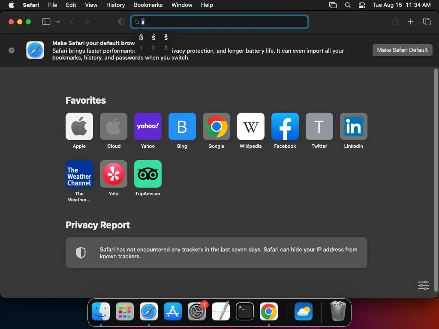Viewport: 439px width, 329px height.
Task: Open Launchpad from the Dock
Action: click(125, 311)
